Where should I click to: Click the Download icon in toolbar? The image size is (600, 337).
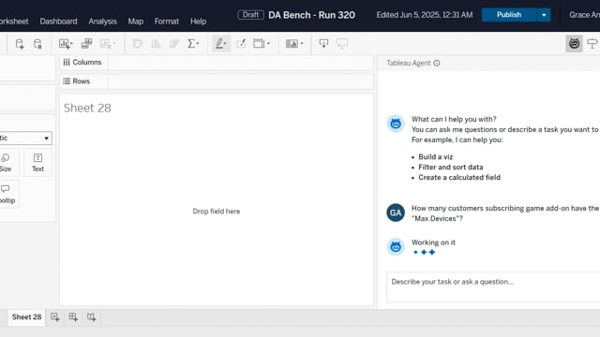point(323,44)
